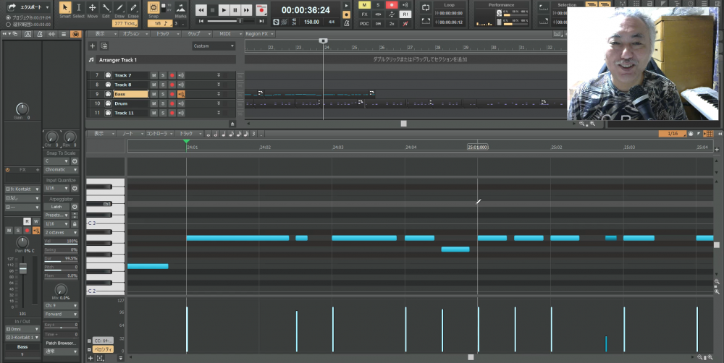
Task: Open the MIDI menu in track view
Action: coord(225,34)
